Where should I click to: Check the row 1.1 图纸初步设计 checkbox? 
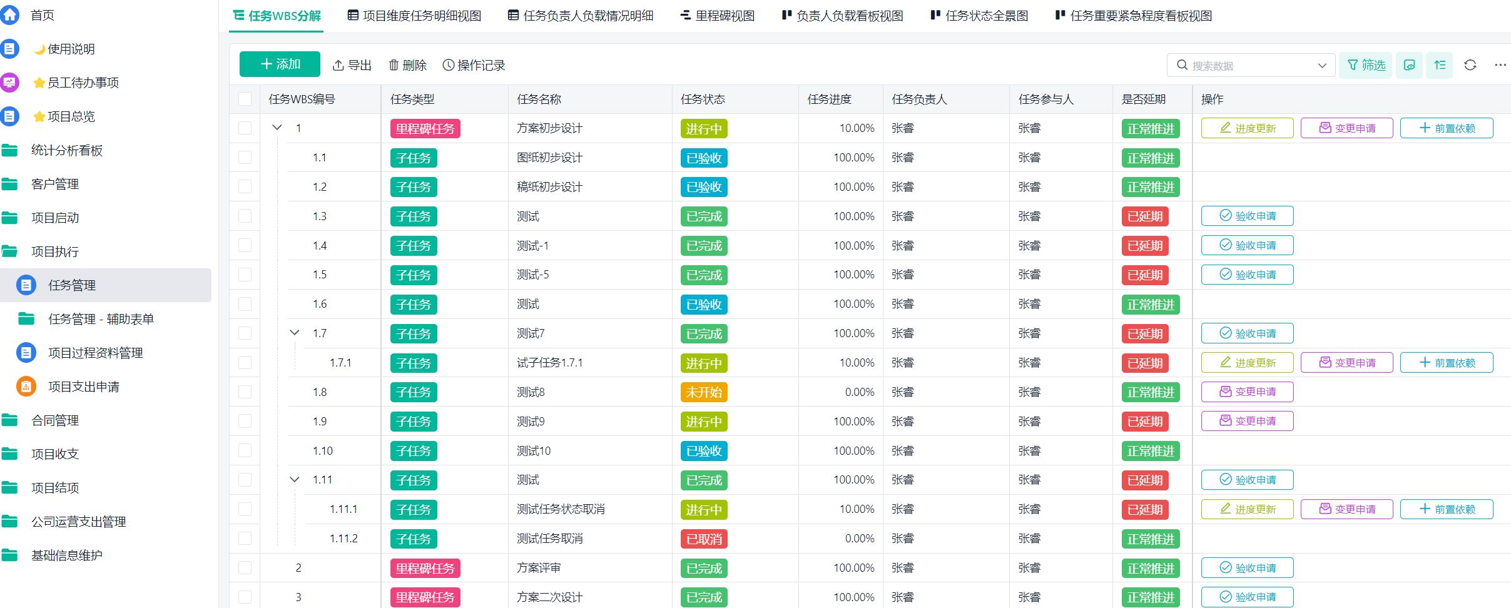point(245,158)
